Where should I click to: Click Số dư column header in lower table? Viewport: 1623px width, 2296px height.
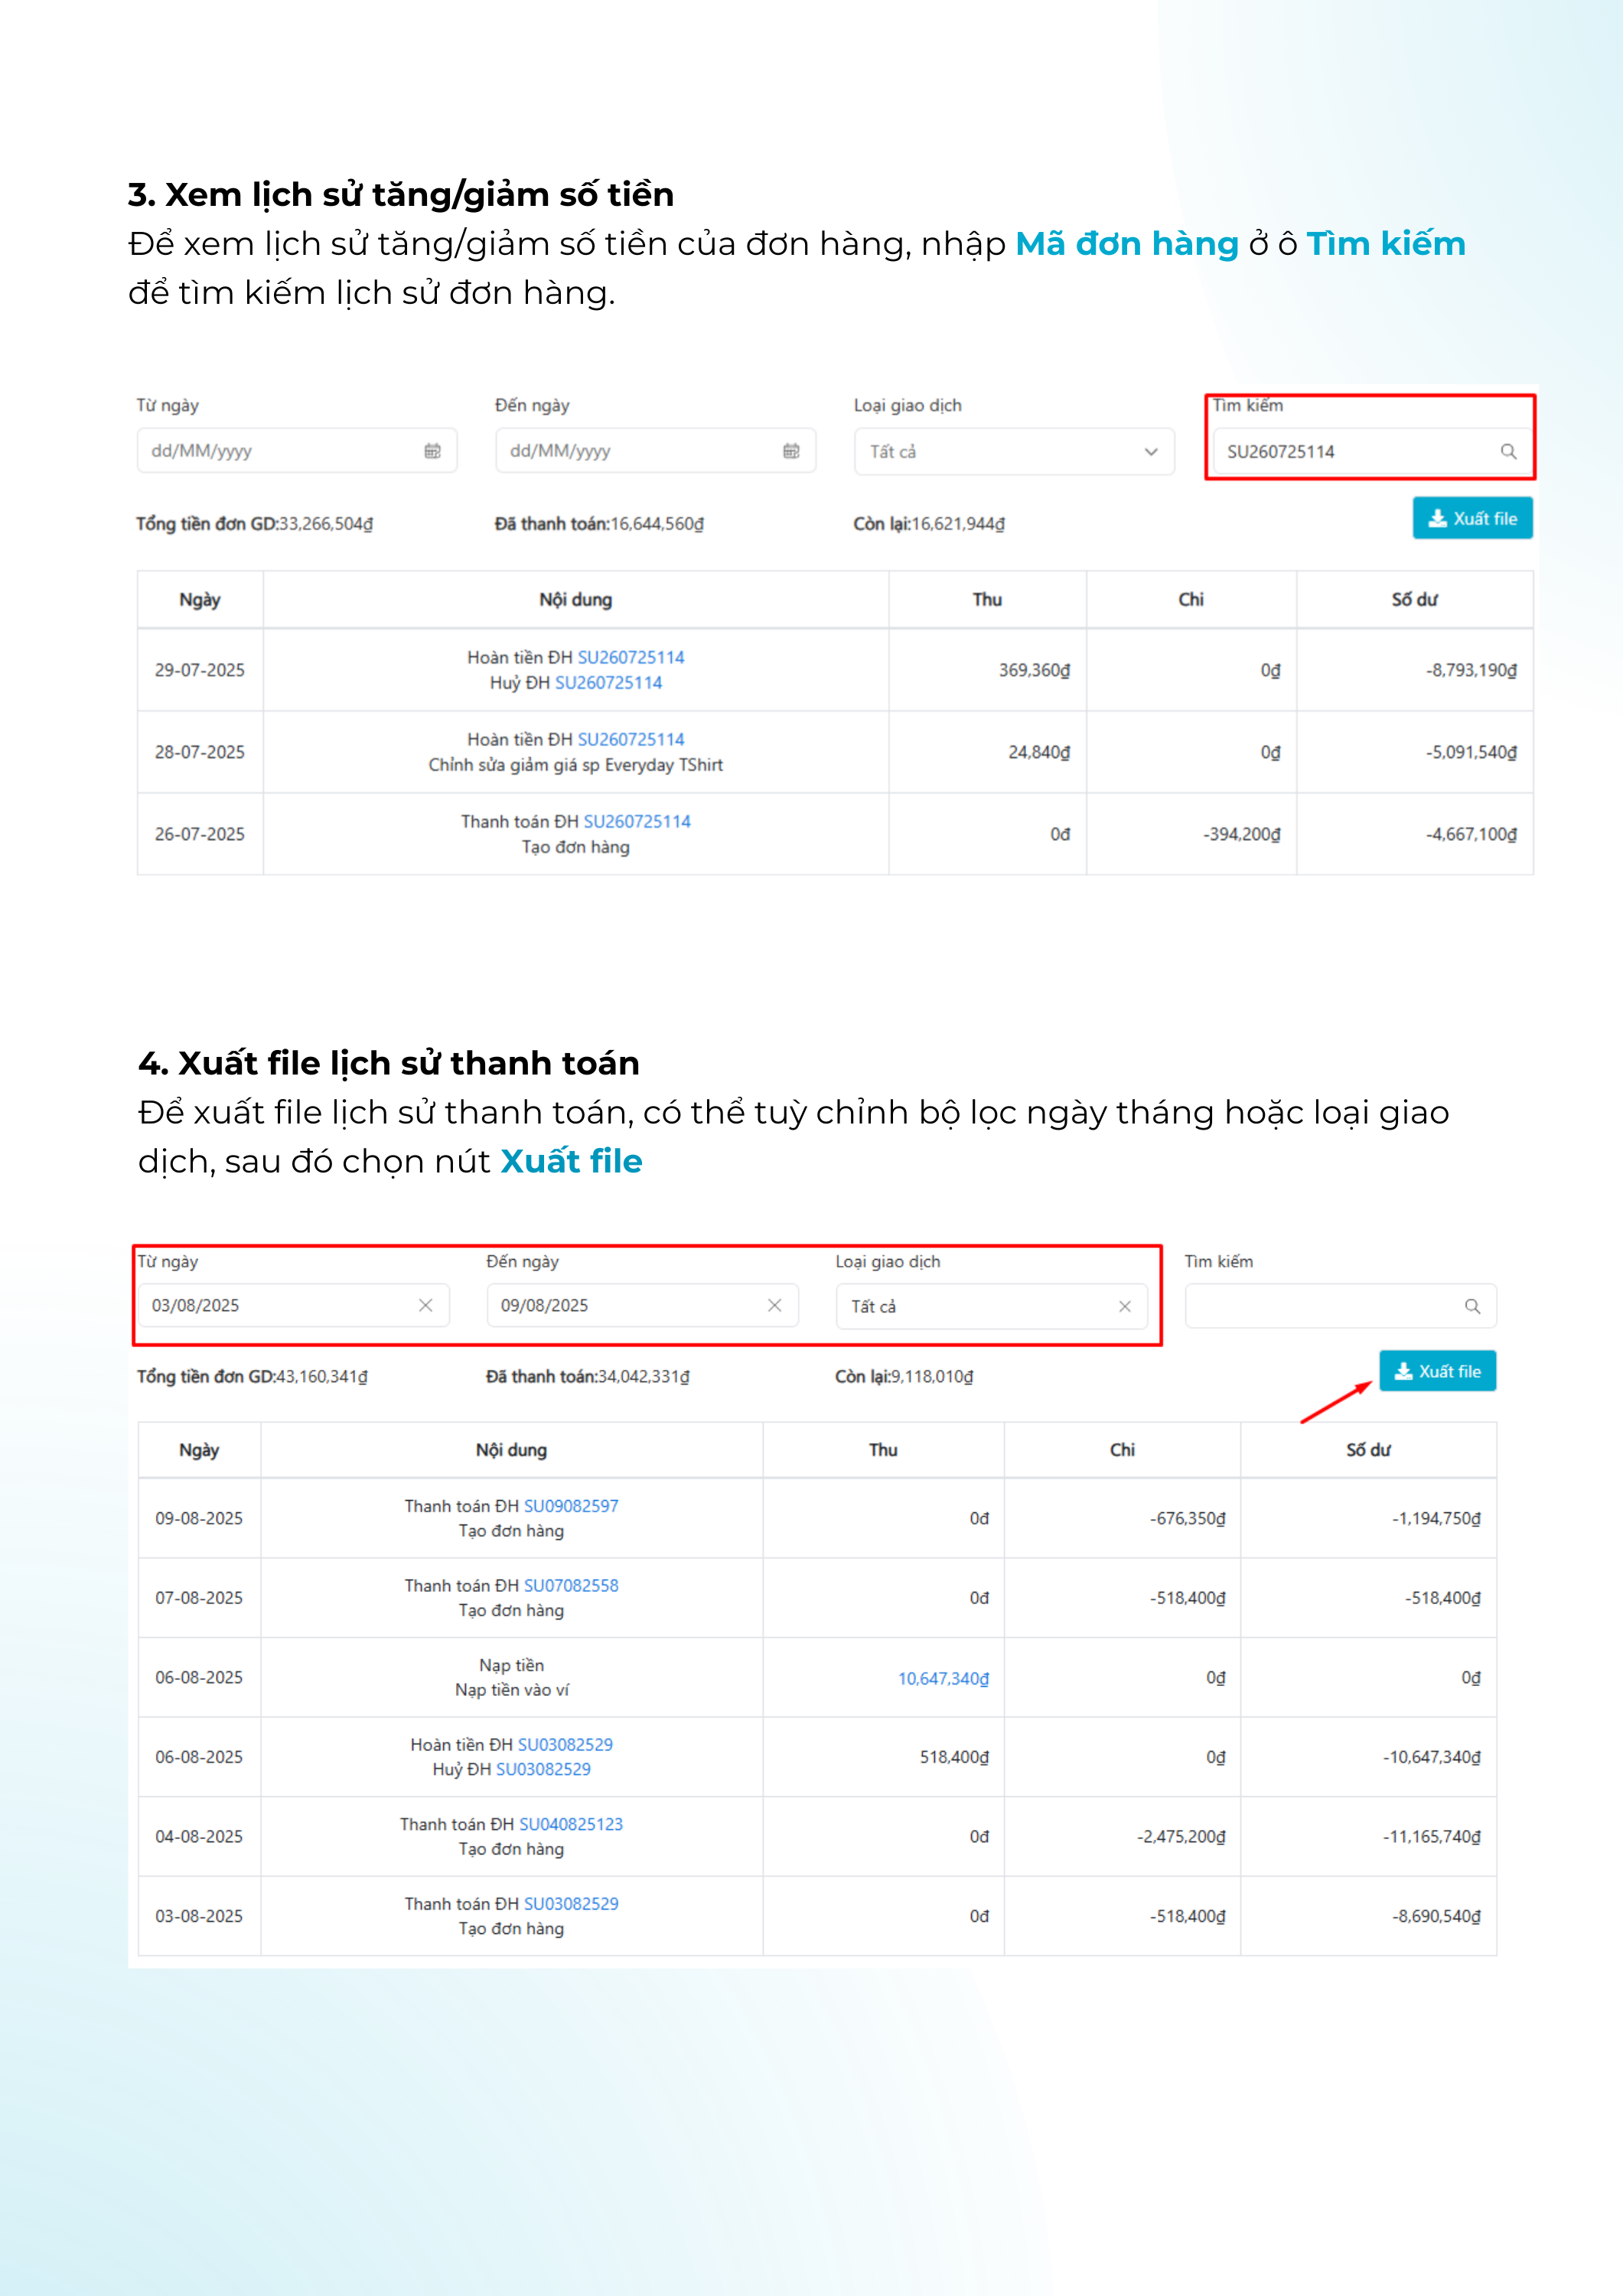(1367, 1450)
